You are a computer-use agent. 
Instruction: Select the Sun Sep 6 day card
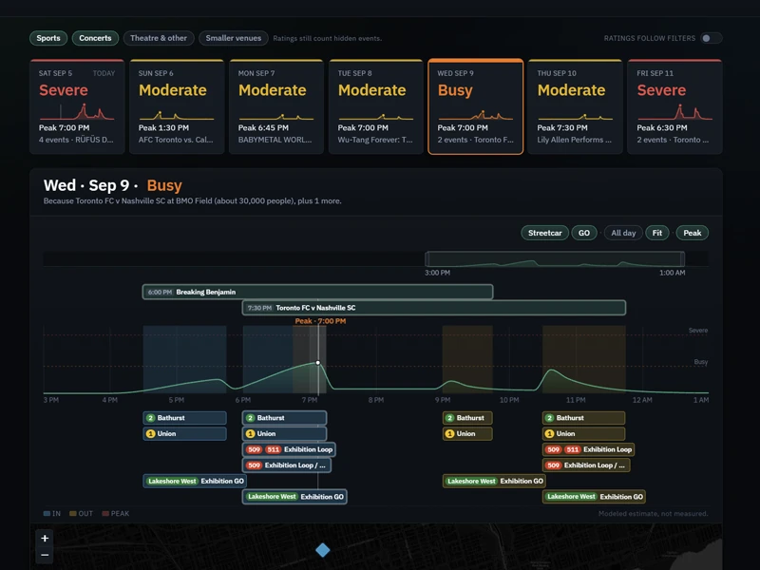[x=177, y=106]
